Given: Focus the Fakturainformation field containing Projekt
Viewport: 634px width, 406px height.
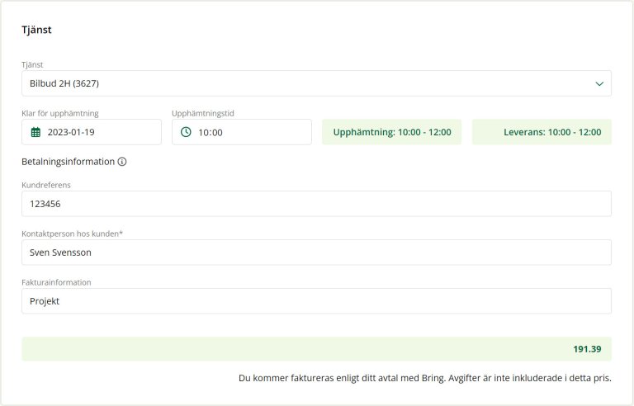Looking at the screenshot, I should click(316, 301).
